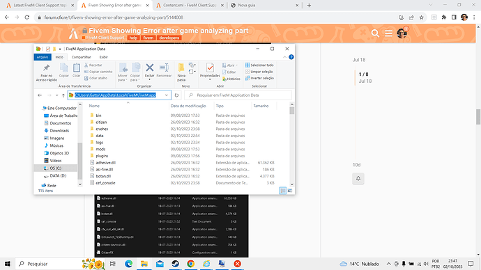Refresh the FiveM Application Data folder
This screenshot has width=481, height=270.
click(176, 95)
